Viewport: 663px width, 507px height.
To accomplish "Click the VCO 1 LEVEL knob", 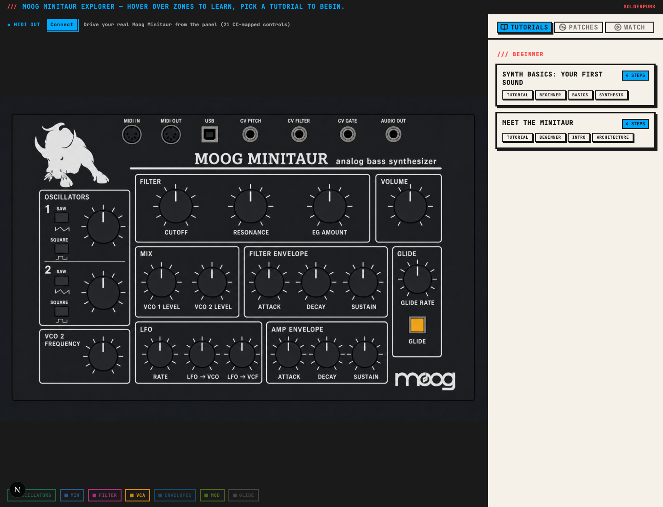I will (162, 282).
